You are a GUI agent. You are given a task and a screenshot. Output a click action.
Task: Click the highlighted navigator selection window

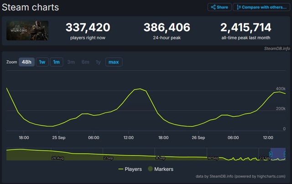pos(278,154)
